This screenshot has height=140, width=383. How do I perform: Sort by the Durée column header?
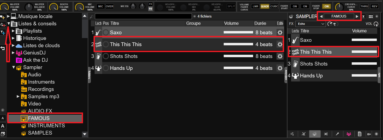[x=260, y=23]
